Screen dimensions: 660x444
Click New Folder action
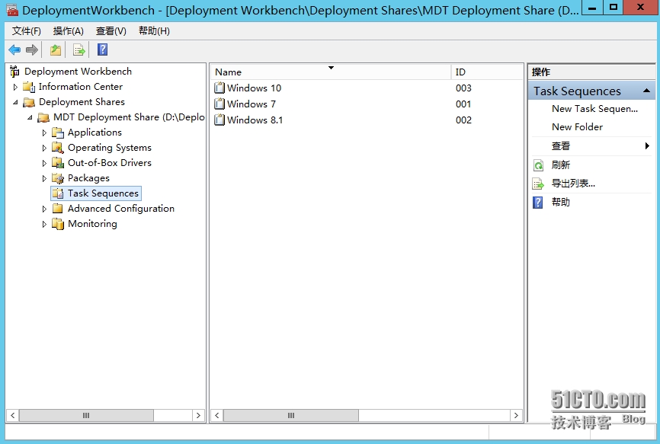pos(577,127)
